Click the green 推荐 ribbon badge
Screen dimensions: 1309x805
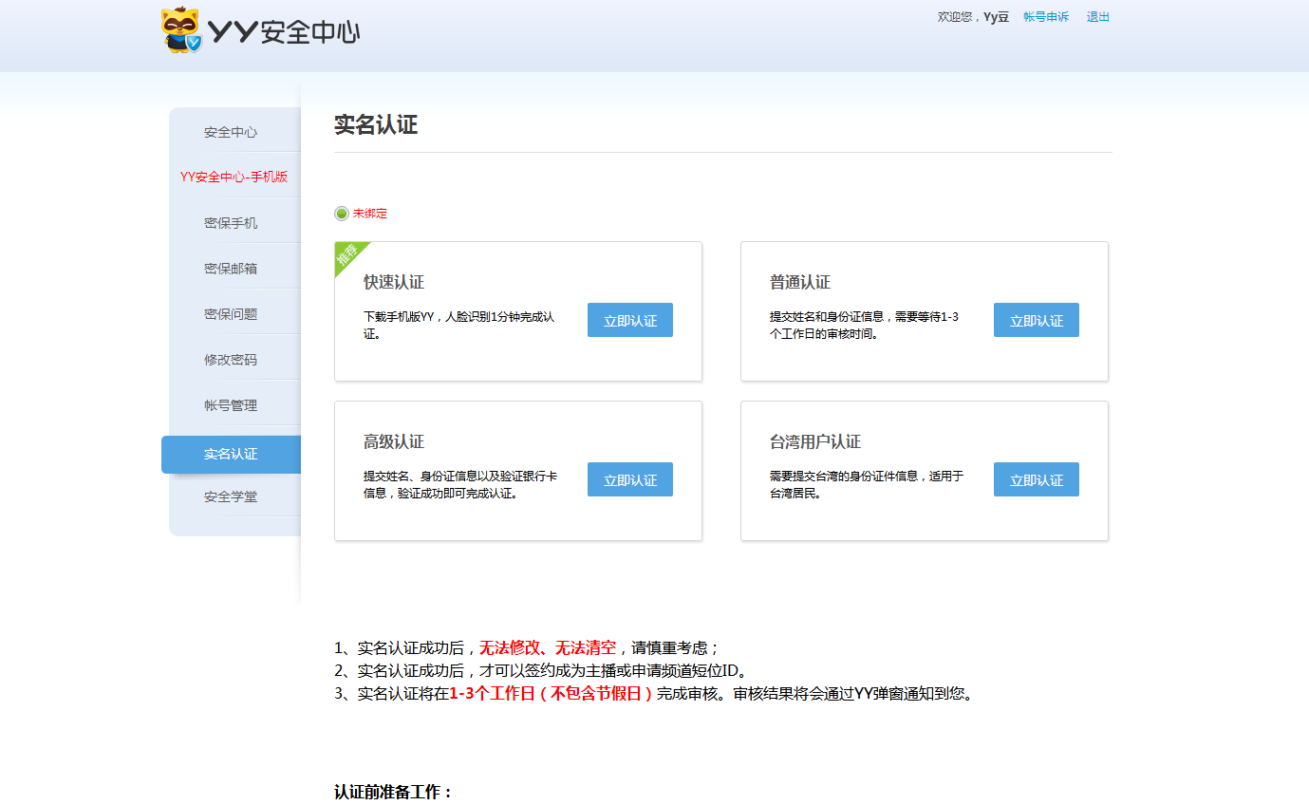click(347, 254)
